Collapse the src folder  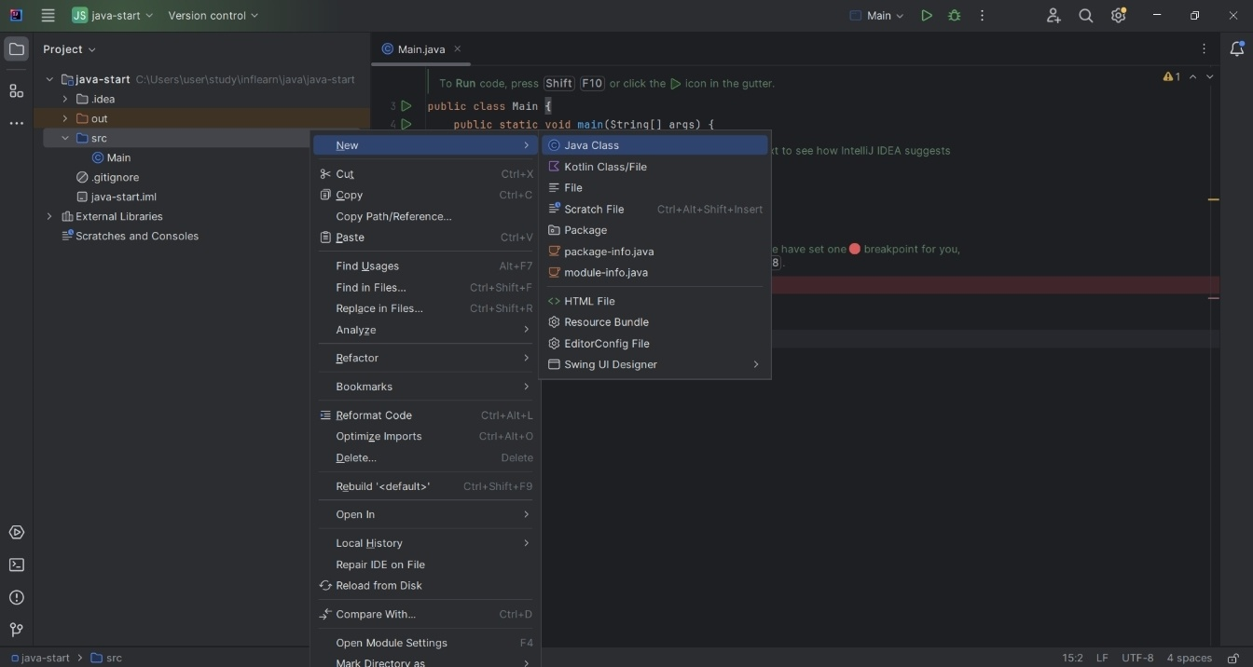65,138
